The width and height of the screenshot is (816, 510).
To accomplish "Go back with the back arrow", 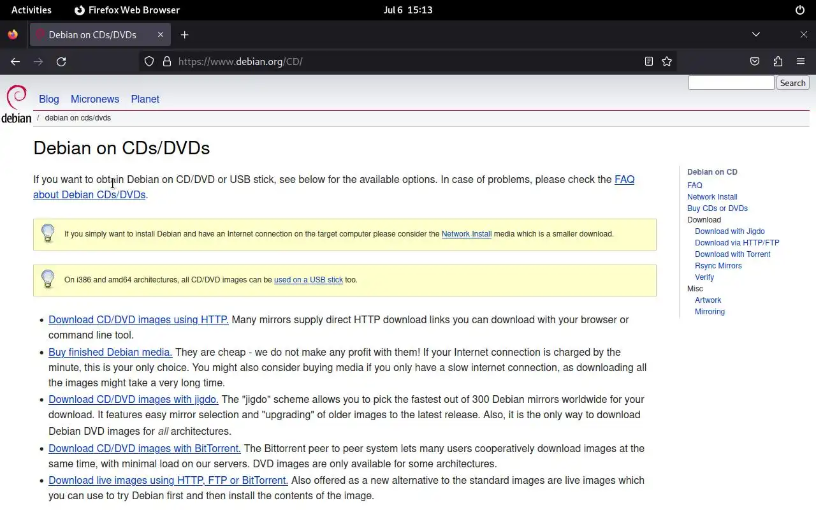I will (15, 62).
